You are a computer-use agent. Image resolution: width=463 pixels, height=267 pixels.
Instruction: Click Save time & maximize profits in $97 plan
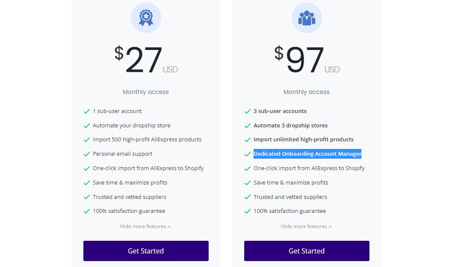[291, 182]
